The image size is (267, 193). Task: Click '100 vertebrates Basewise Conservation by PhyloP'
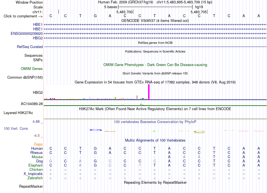click(x=155, y=122)
